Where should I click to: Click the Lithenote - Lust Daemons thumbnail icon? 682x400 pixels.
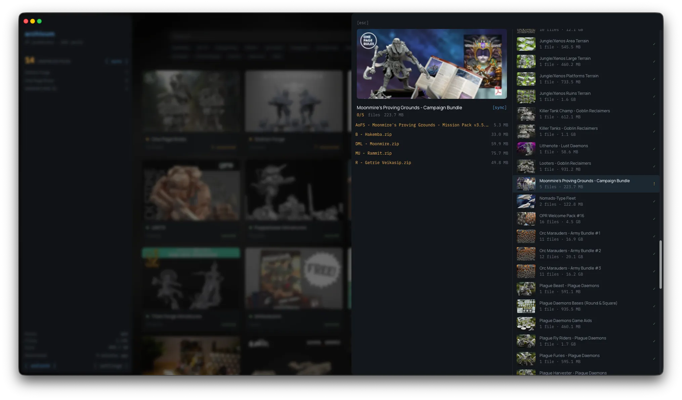tap(526, 149)
